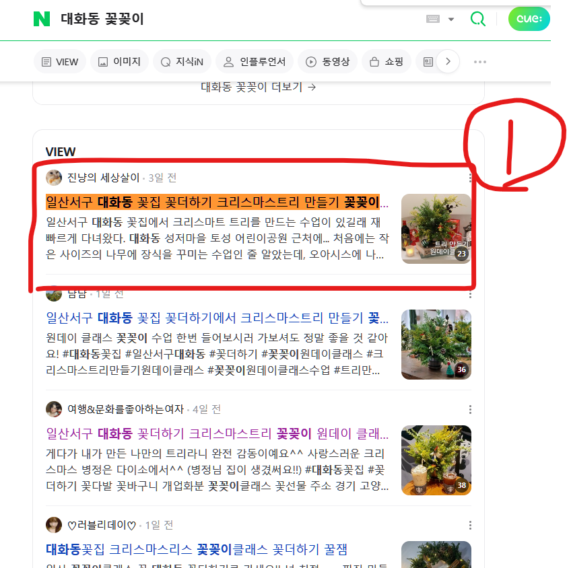Viewport: 567px width, 568px height.
Task: Open the snippet starting 게다가 내가 만든 나만의 트리라니
Action: click(x=217, y=470)
